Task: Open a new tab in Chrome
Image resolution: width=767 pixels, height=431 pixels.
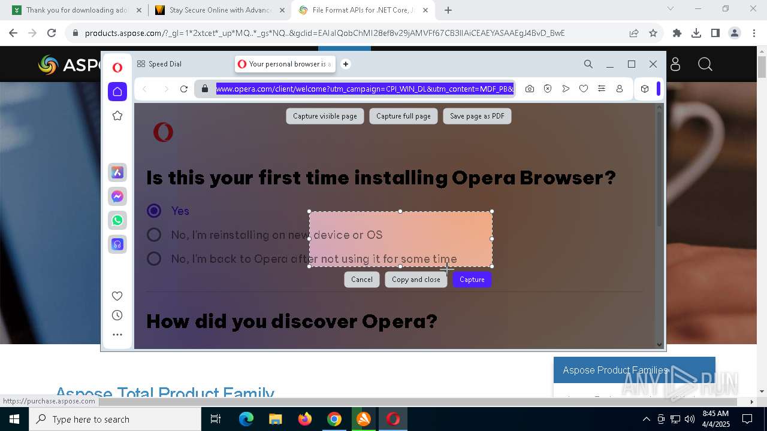Action: 448,10
